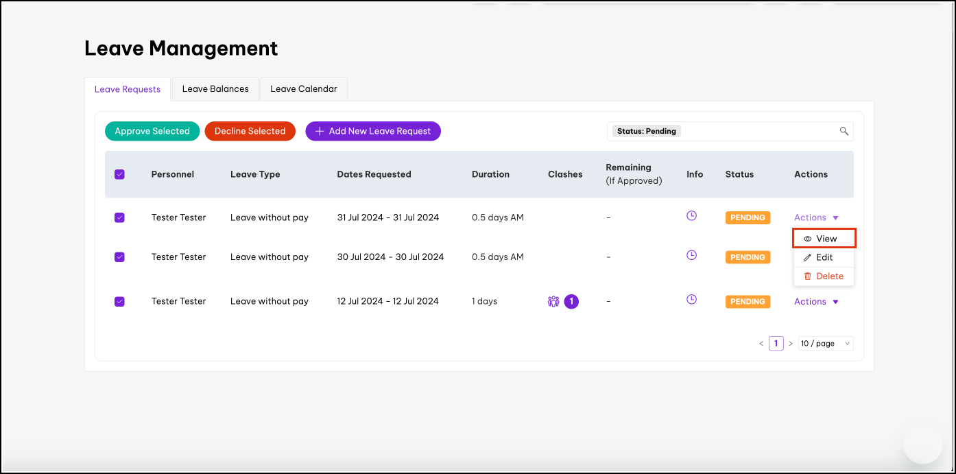Click the search magnifier icon in filter box
Viewport: 956px width, 474px height.
[844, 132]
